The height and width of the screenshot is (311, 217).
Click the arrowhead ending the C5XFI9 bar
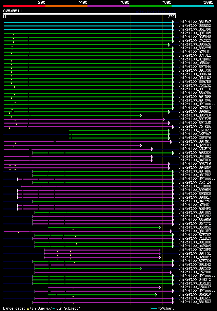152,149
